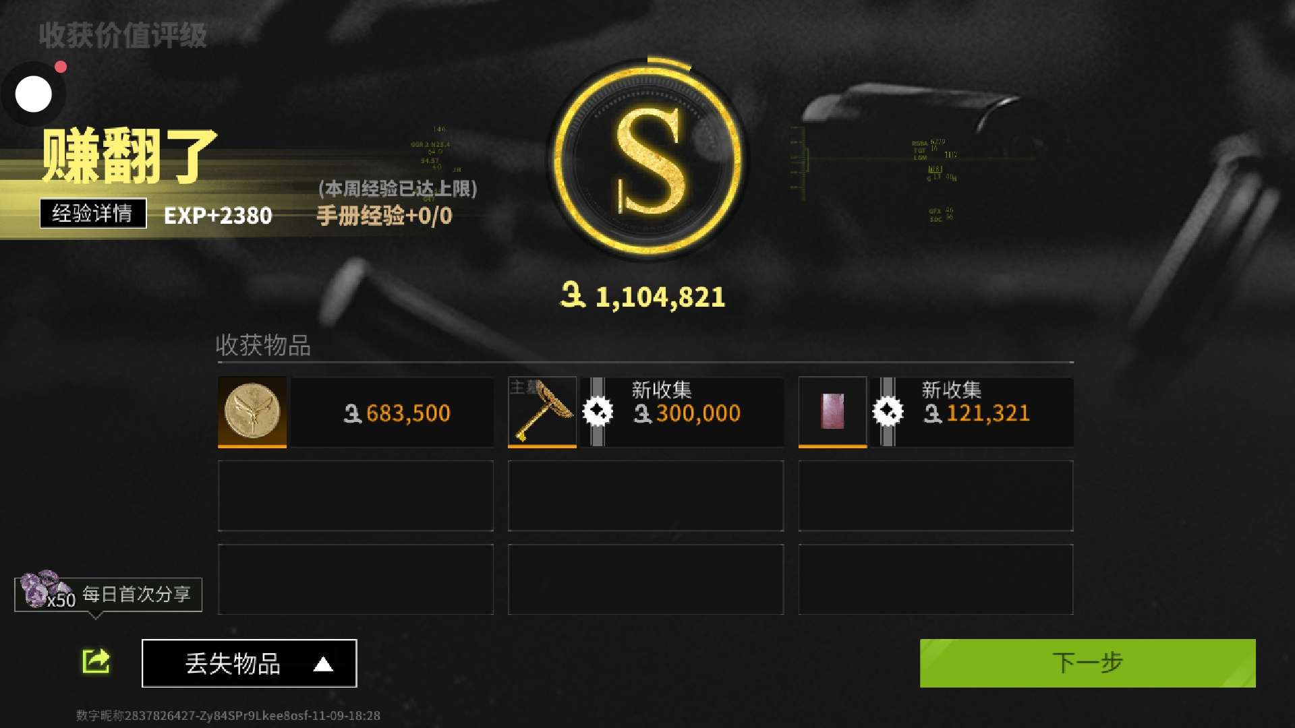
Task: Open 经验详情 experience details
Action: coord(93,214)
